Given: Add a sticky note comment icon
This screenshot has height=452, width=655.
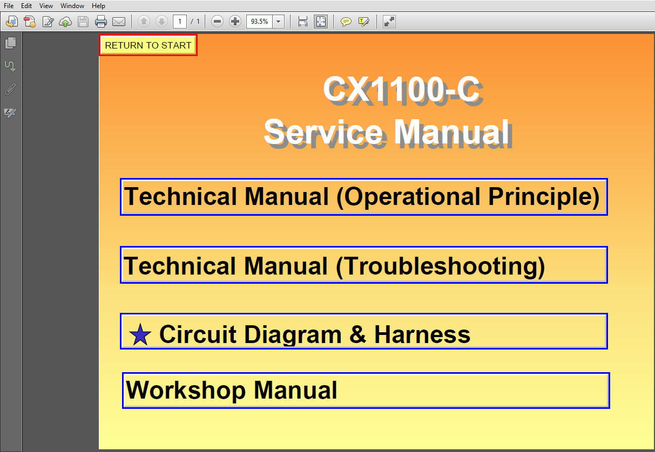Looking at the screenshot, I should point(346,22).
